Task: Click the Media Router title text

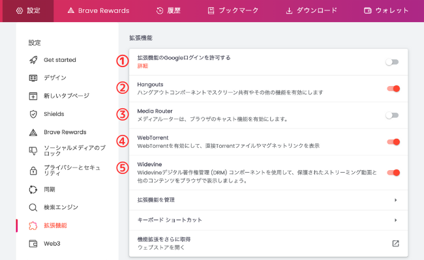Action: tap(155, 111)
